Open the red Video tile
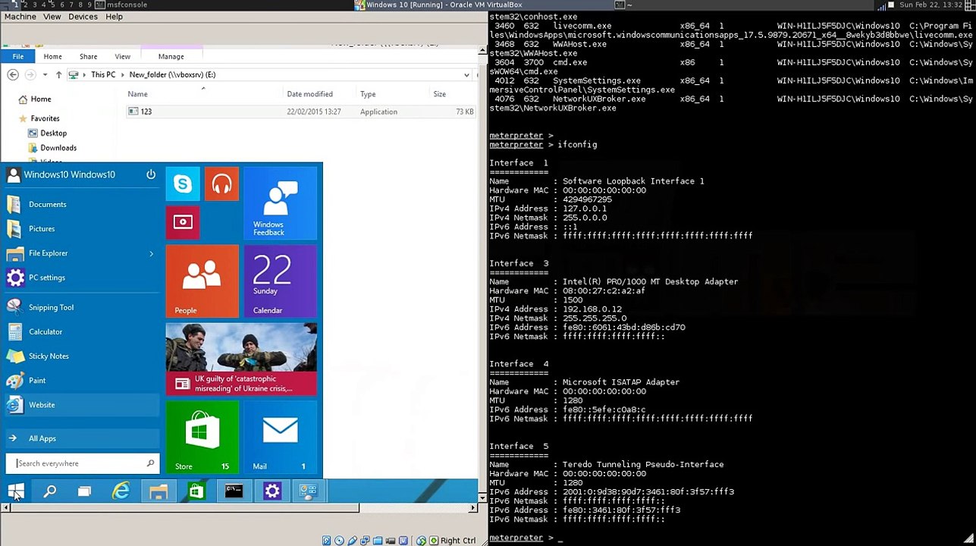This screenshot has height=546, width=976. coord(183,222)
